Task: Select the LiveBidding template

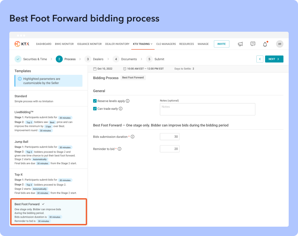Action: click(x=48, y=121)
